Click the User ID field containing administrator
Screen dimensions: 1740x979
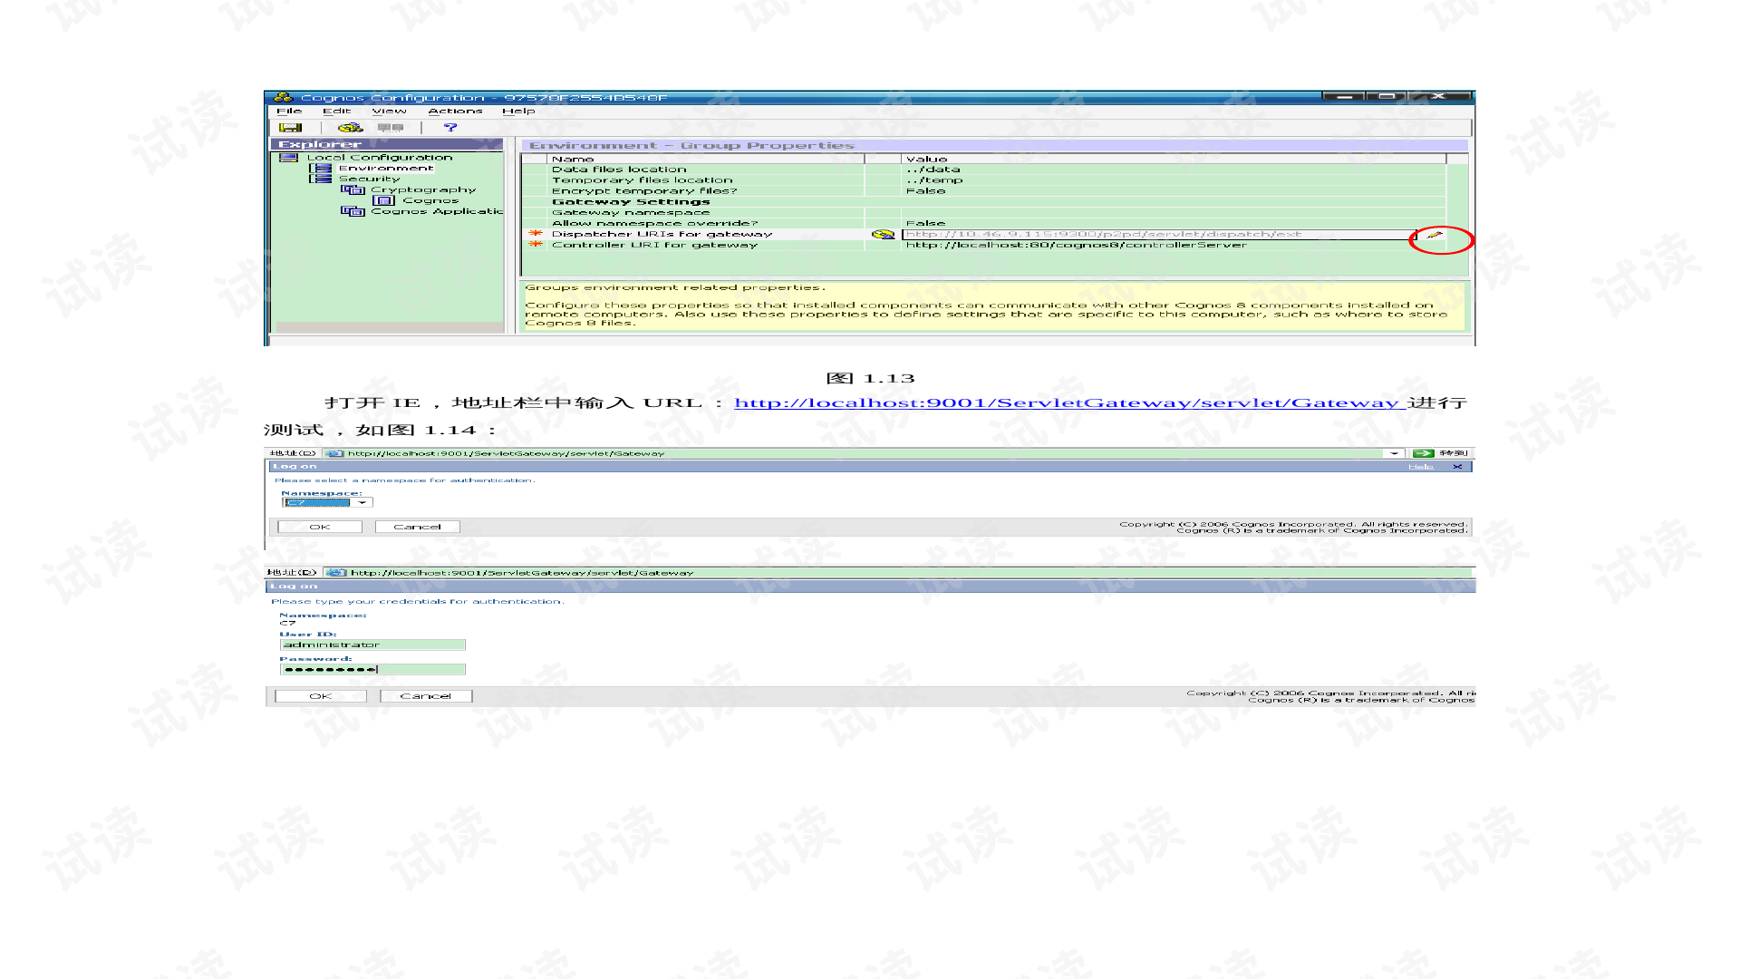click(372, 645)
